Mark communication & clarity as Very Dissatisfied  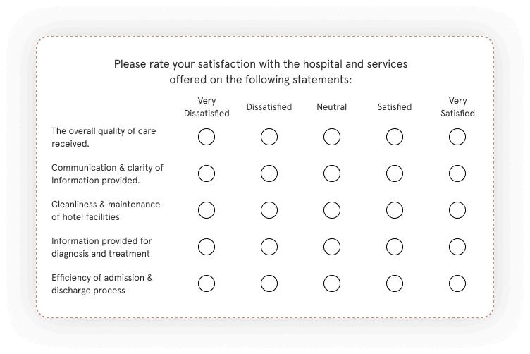[207, 173]
